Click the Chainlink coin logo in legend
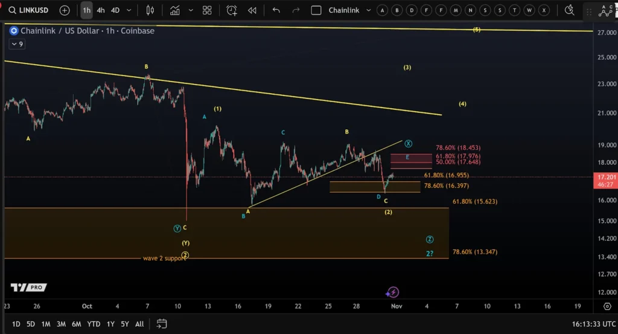 click(x=14, y=31)
